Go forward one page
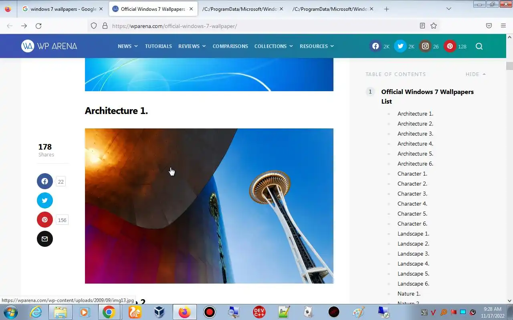Image resolution: width=513 pixels, height=320 pixels. point(24,26)
